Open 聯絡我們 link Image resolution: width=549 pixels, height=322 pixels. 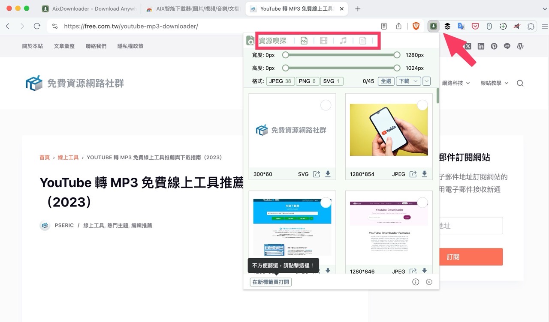point(96,46)
